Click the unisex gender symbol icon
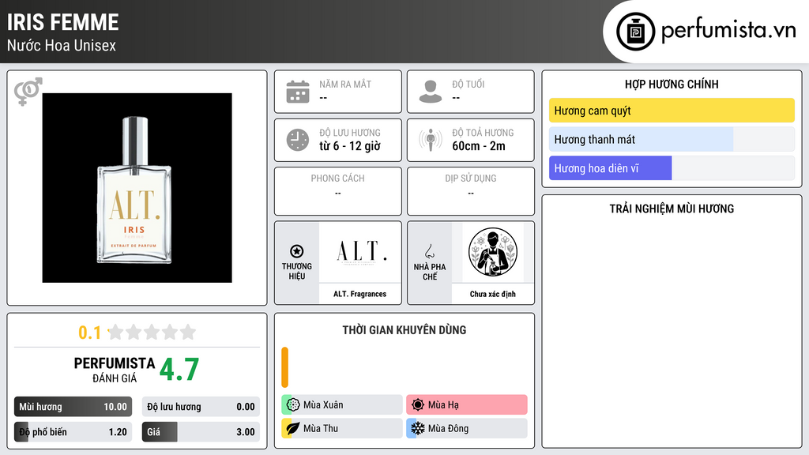 [28, 92]
